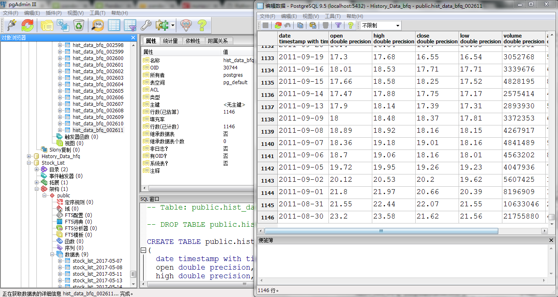Click the view data grid icon in pgAdmin
The width and height of the screenshot is (558, 297).
(114, 25)
